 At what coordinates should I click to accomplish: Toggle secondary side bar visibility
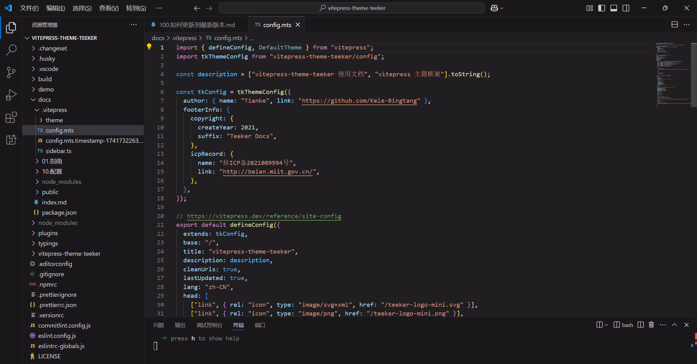pyautogui.click(x=626, y=8)
